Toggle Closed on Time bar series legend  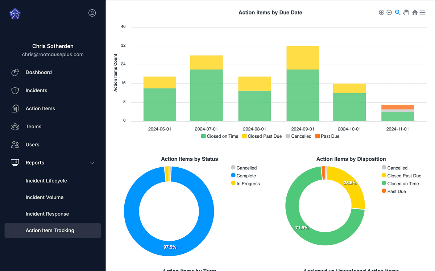[x=220, y=136]
